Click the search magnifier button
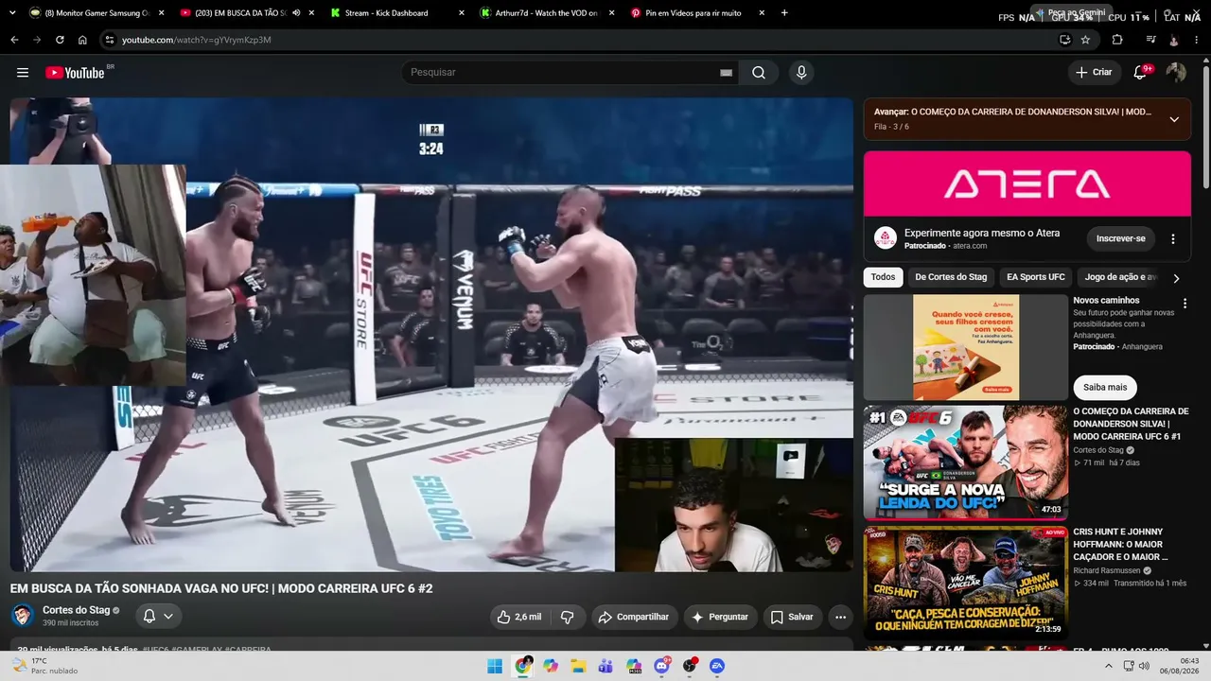The width and height of the screenshot is (1211, 681). click(759, 73)
